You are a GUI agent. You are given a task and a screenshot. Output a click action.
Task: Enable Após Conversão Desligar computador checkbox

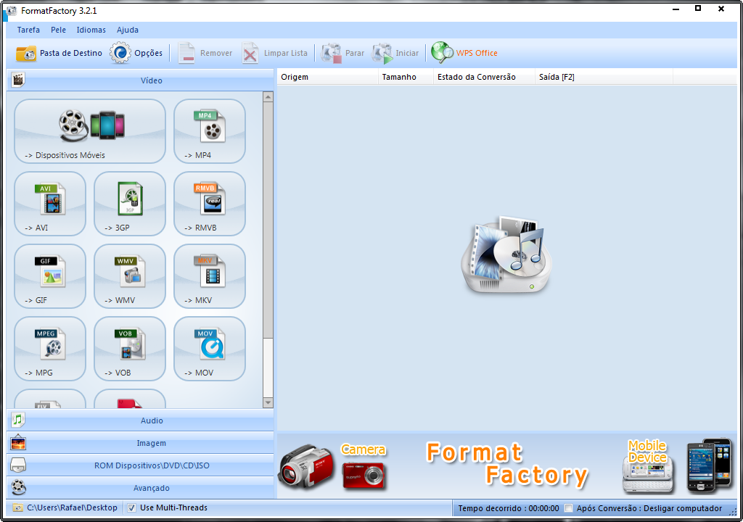click(568, 508)
